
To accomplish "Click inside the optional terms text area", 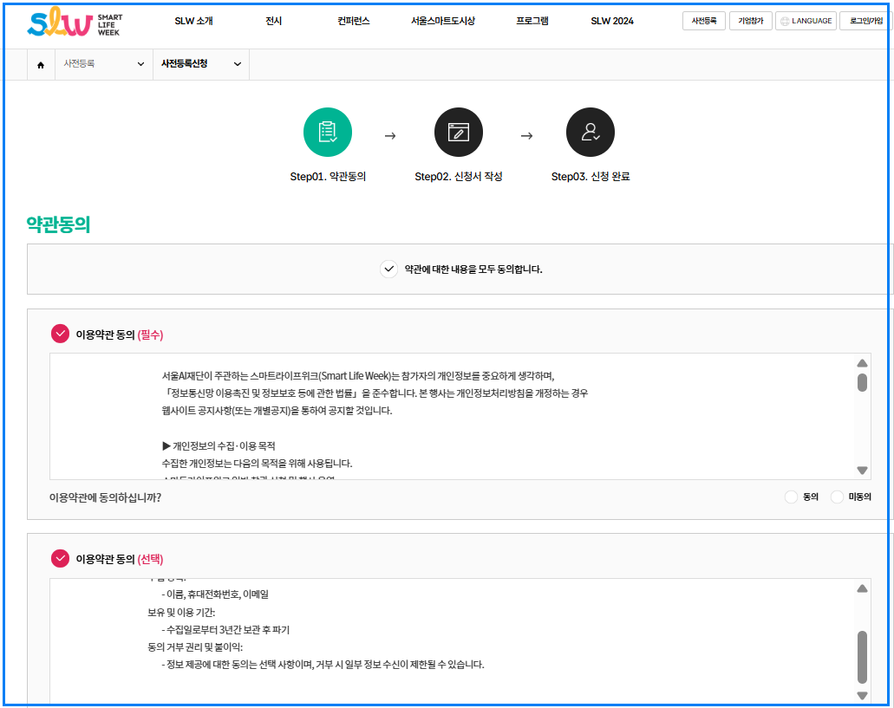I will point(434,633).
